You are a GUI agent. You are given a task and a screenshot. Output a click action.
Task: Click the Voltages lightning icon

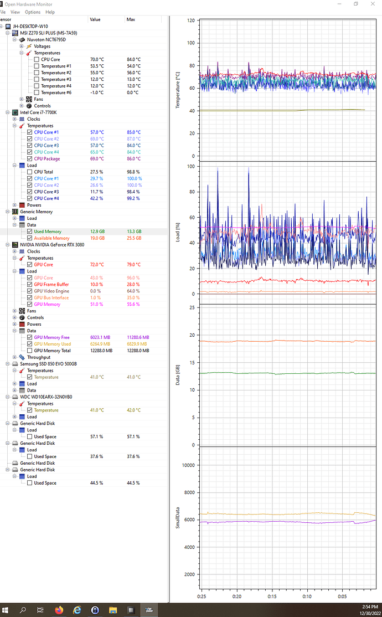(29, 47)
